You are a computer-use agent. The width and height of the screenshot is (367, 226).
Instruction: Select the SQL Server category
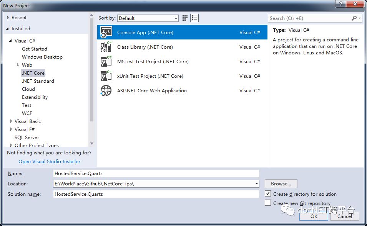point(27,138)
